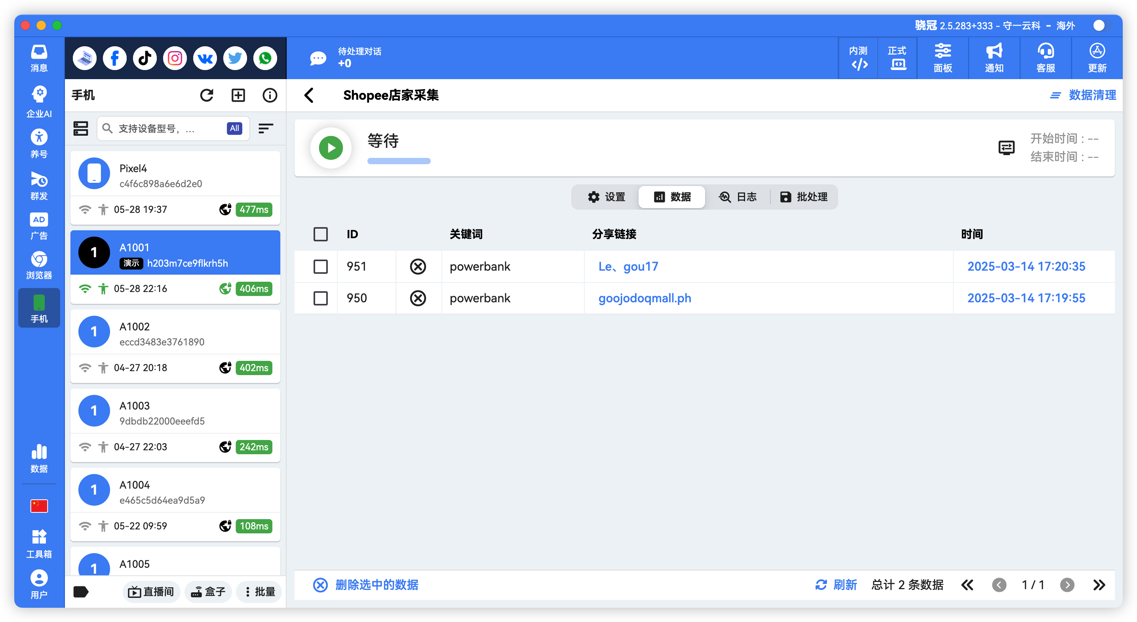Open the 消息 messages sidebar section
Screen dimensions: 1137x622
point(39,58)
